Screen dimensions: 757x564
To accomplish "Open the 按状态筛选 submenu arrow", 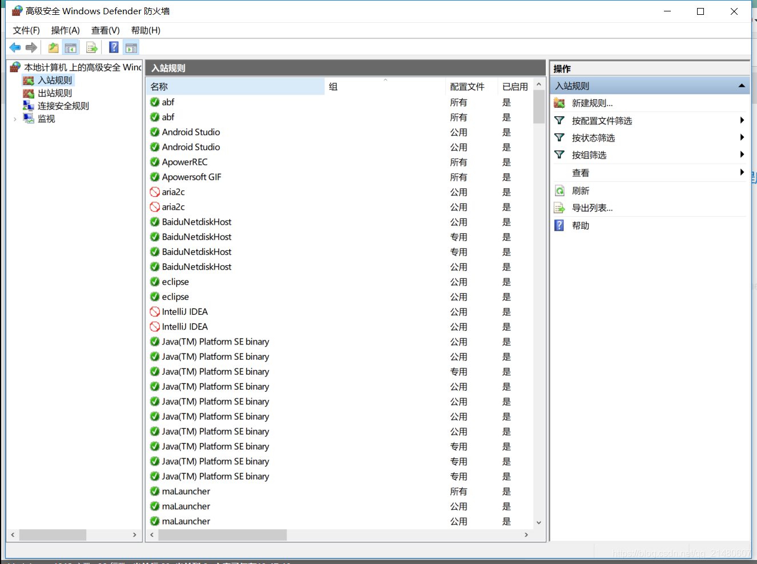I will point(742,137).
